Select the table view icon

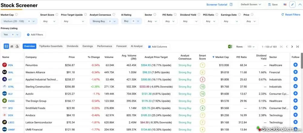[6, 46]
